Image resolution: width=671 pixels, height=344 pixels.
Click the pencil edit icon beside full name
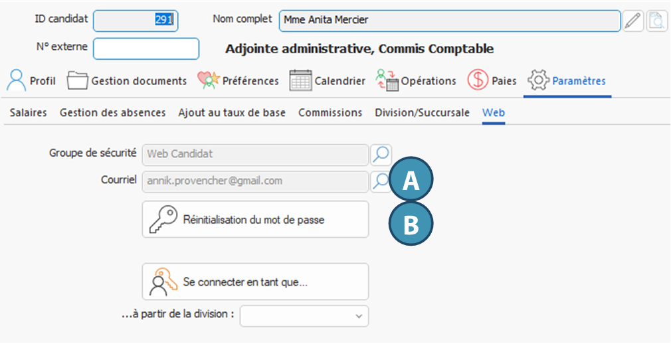click(x=633, y=21)
